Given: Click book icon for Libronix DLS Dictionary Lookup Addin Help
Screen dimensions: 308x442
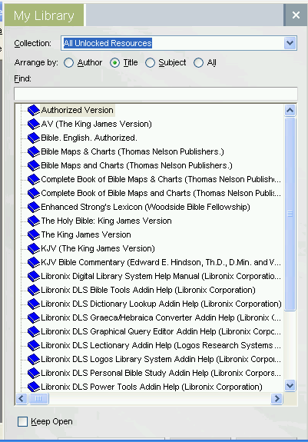Looking at the screenshot, I should tap(34, 304).
